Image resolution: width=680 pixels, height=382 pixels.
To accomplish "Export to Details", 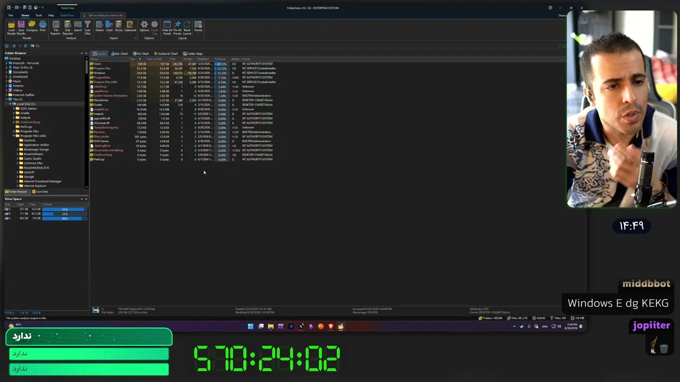I will pyautogui.click(x=99, y=27).
